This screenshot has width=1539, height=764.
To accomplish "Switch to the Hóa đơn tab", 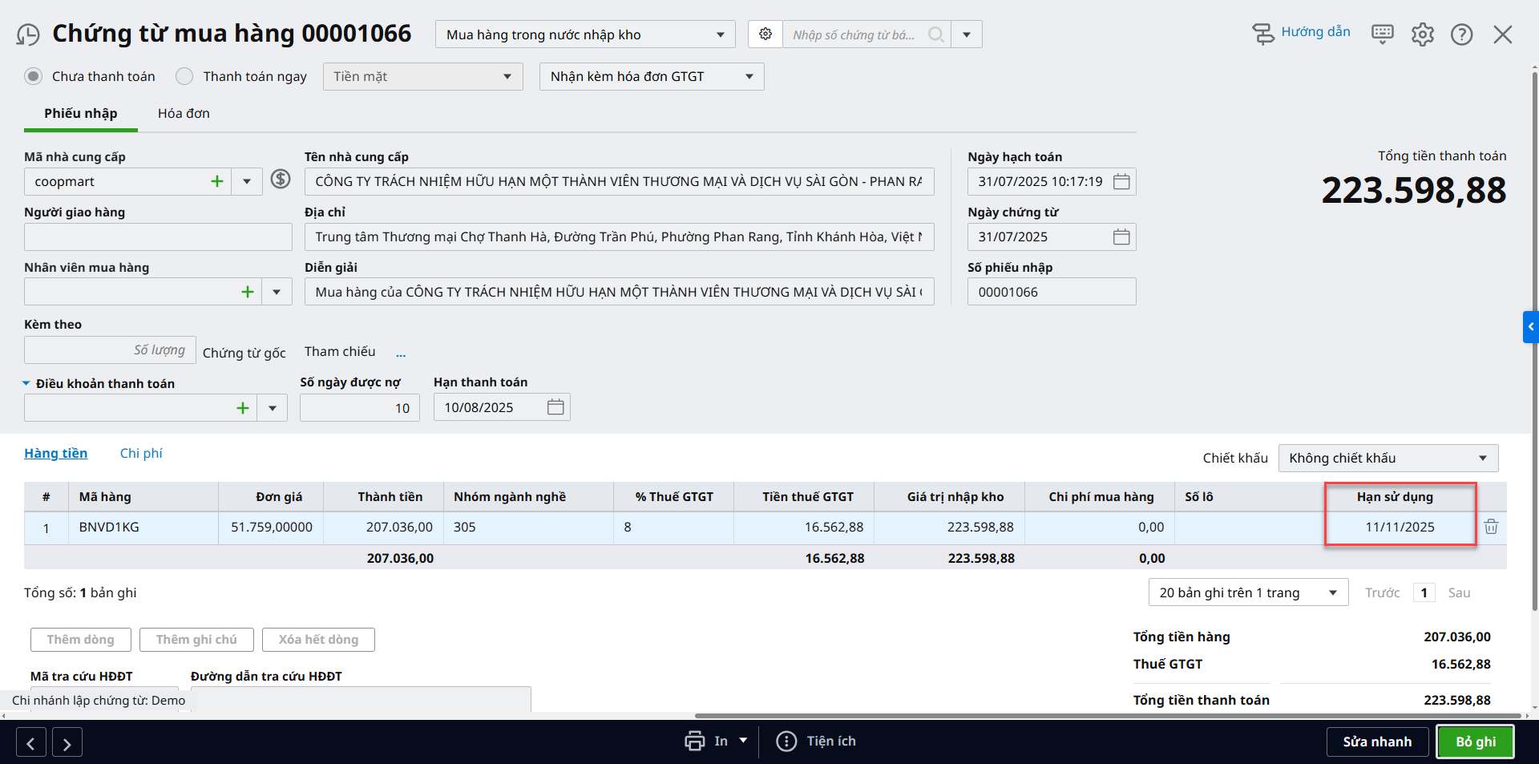I will [184, 114].
